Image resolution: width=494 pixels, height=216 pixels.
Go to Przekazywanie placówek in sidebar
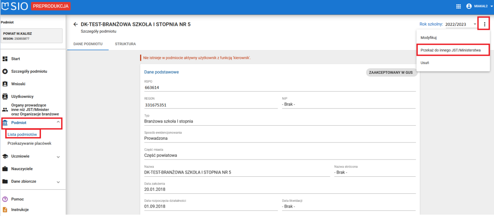click(x=30, y=143)
